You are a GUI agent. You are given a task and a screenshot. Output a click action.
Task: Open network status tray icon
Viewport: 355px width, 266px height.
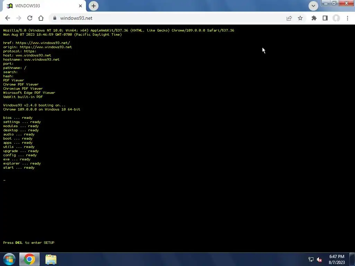click(311, 259)
